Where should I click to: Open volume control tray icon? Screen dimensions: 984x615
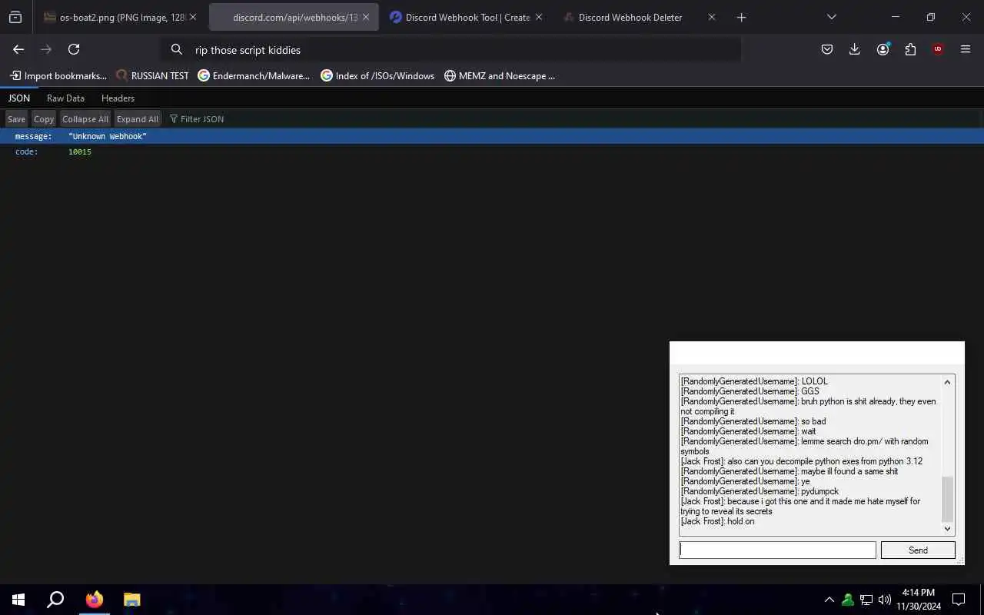click(885, 600)
